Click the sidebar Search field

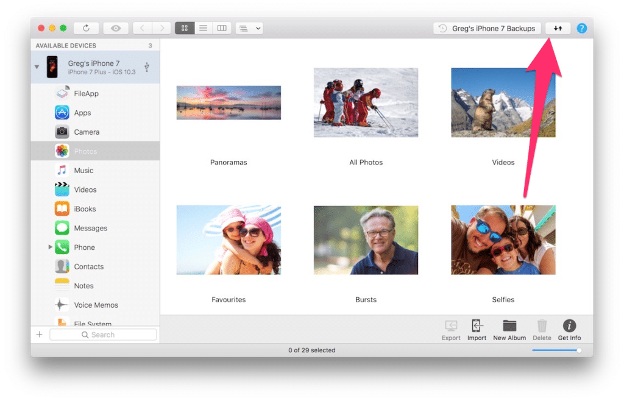pyautogui.click(x=103, y=335)
